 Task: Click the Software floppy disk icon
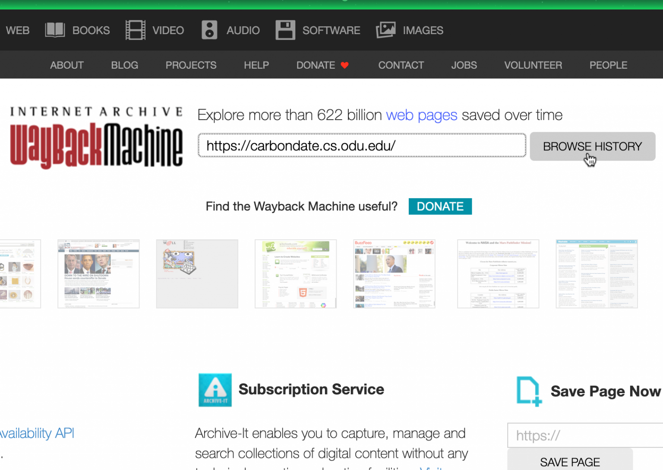[x=285, y=30]
